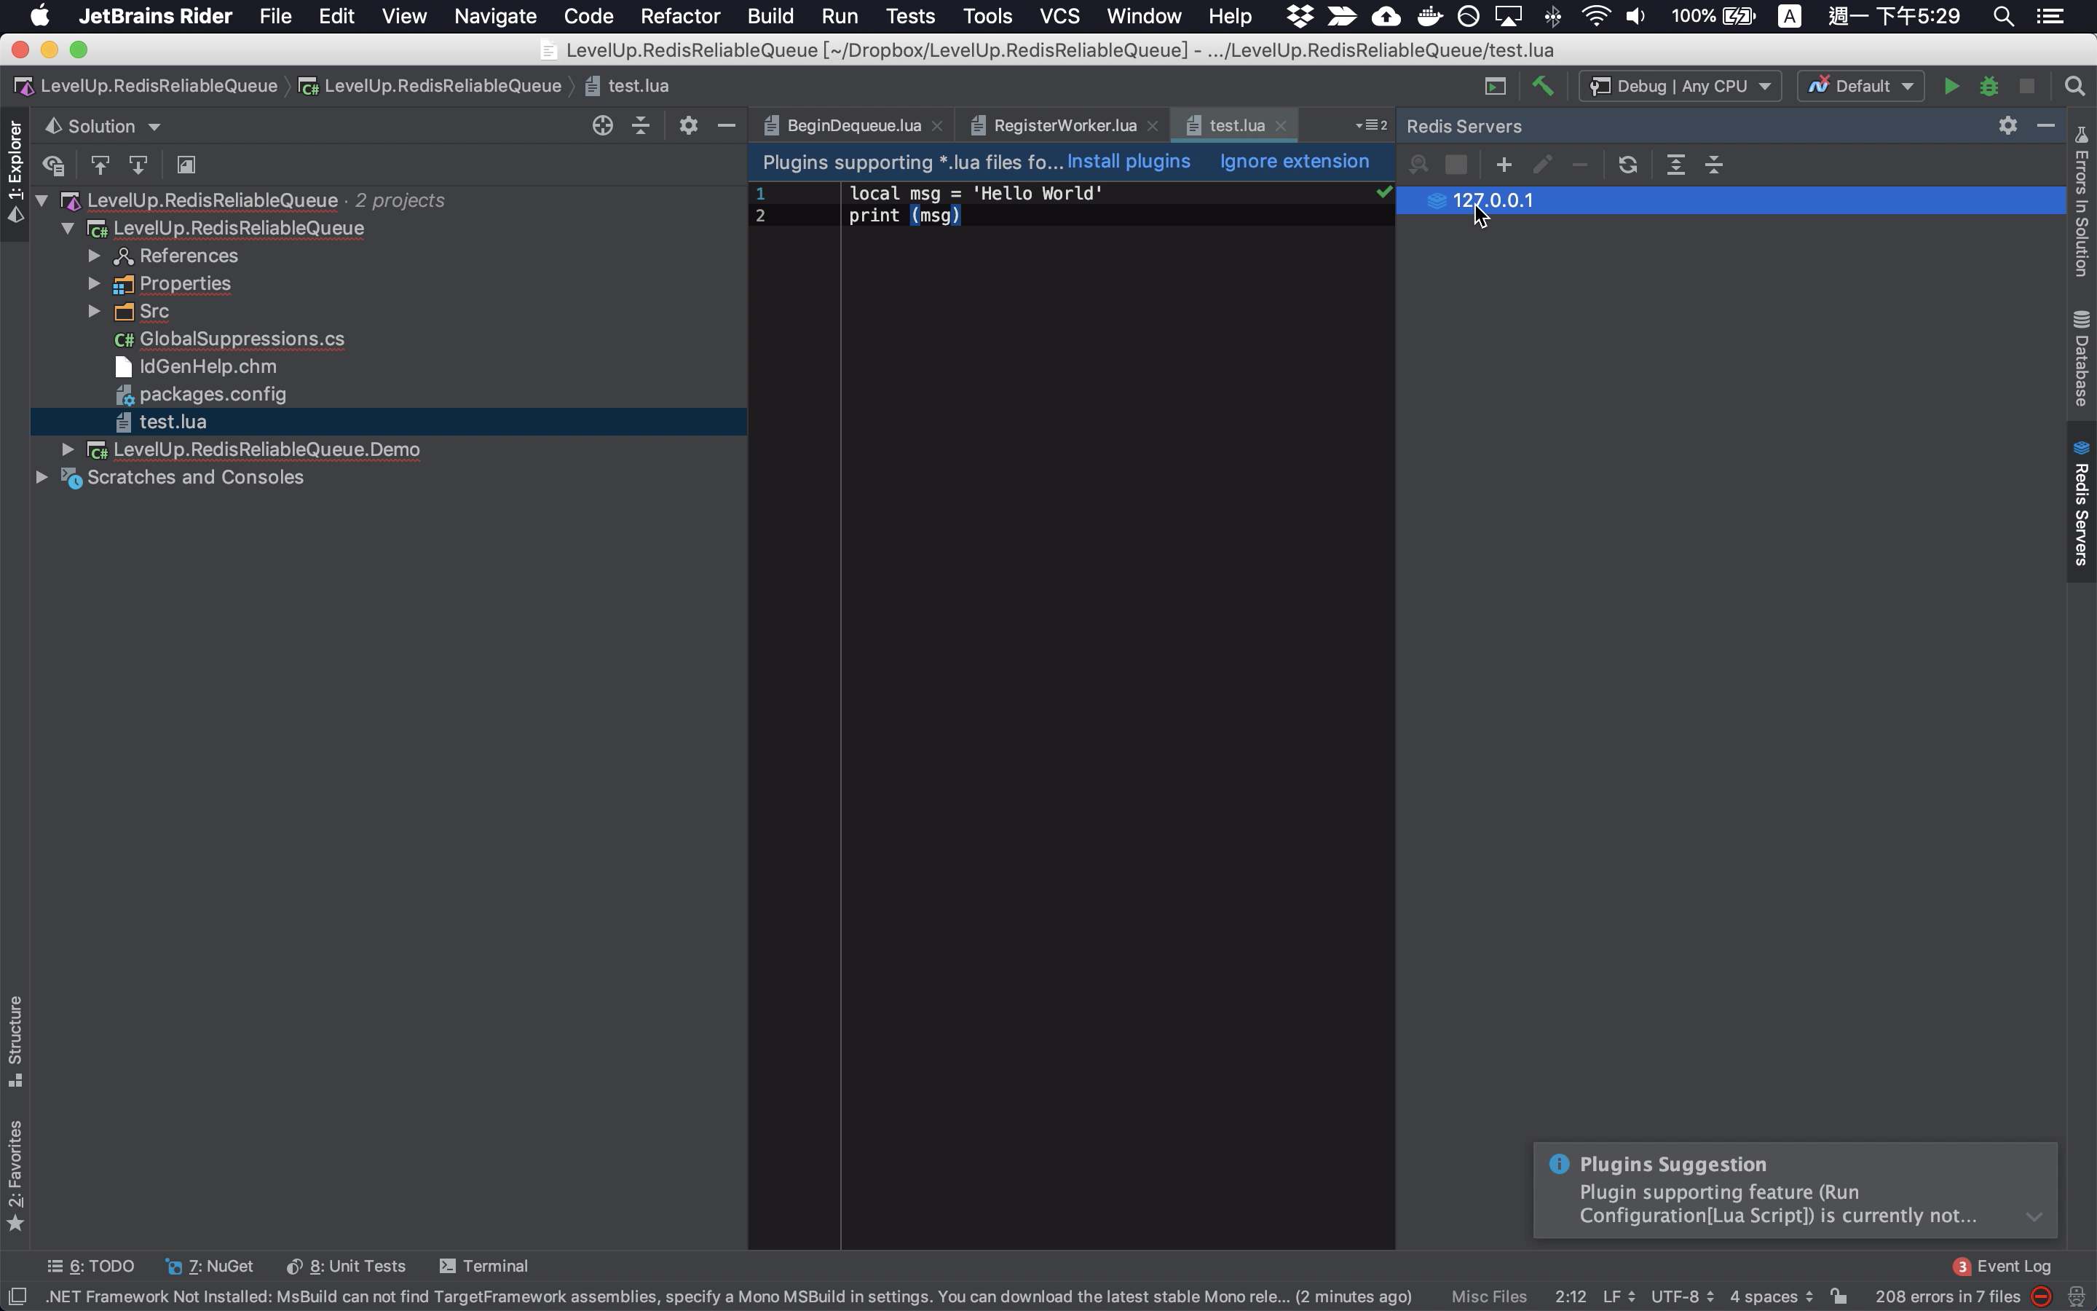
Task: Minimize the Redis Servers panel
Action: (2046, 126)
